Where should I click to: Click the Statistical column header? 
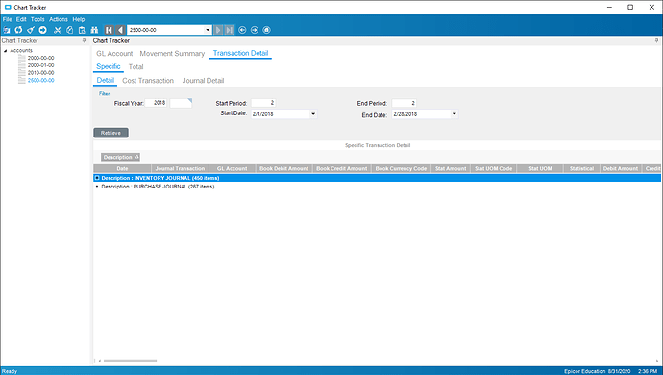582,168
